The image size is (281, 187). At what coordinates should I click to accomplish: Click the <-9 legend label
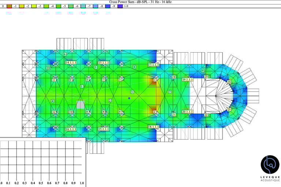126,6
